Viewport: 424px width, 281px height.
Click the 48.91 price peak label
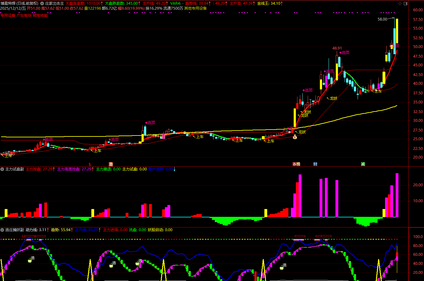337,48
